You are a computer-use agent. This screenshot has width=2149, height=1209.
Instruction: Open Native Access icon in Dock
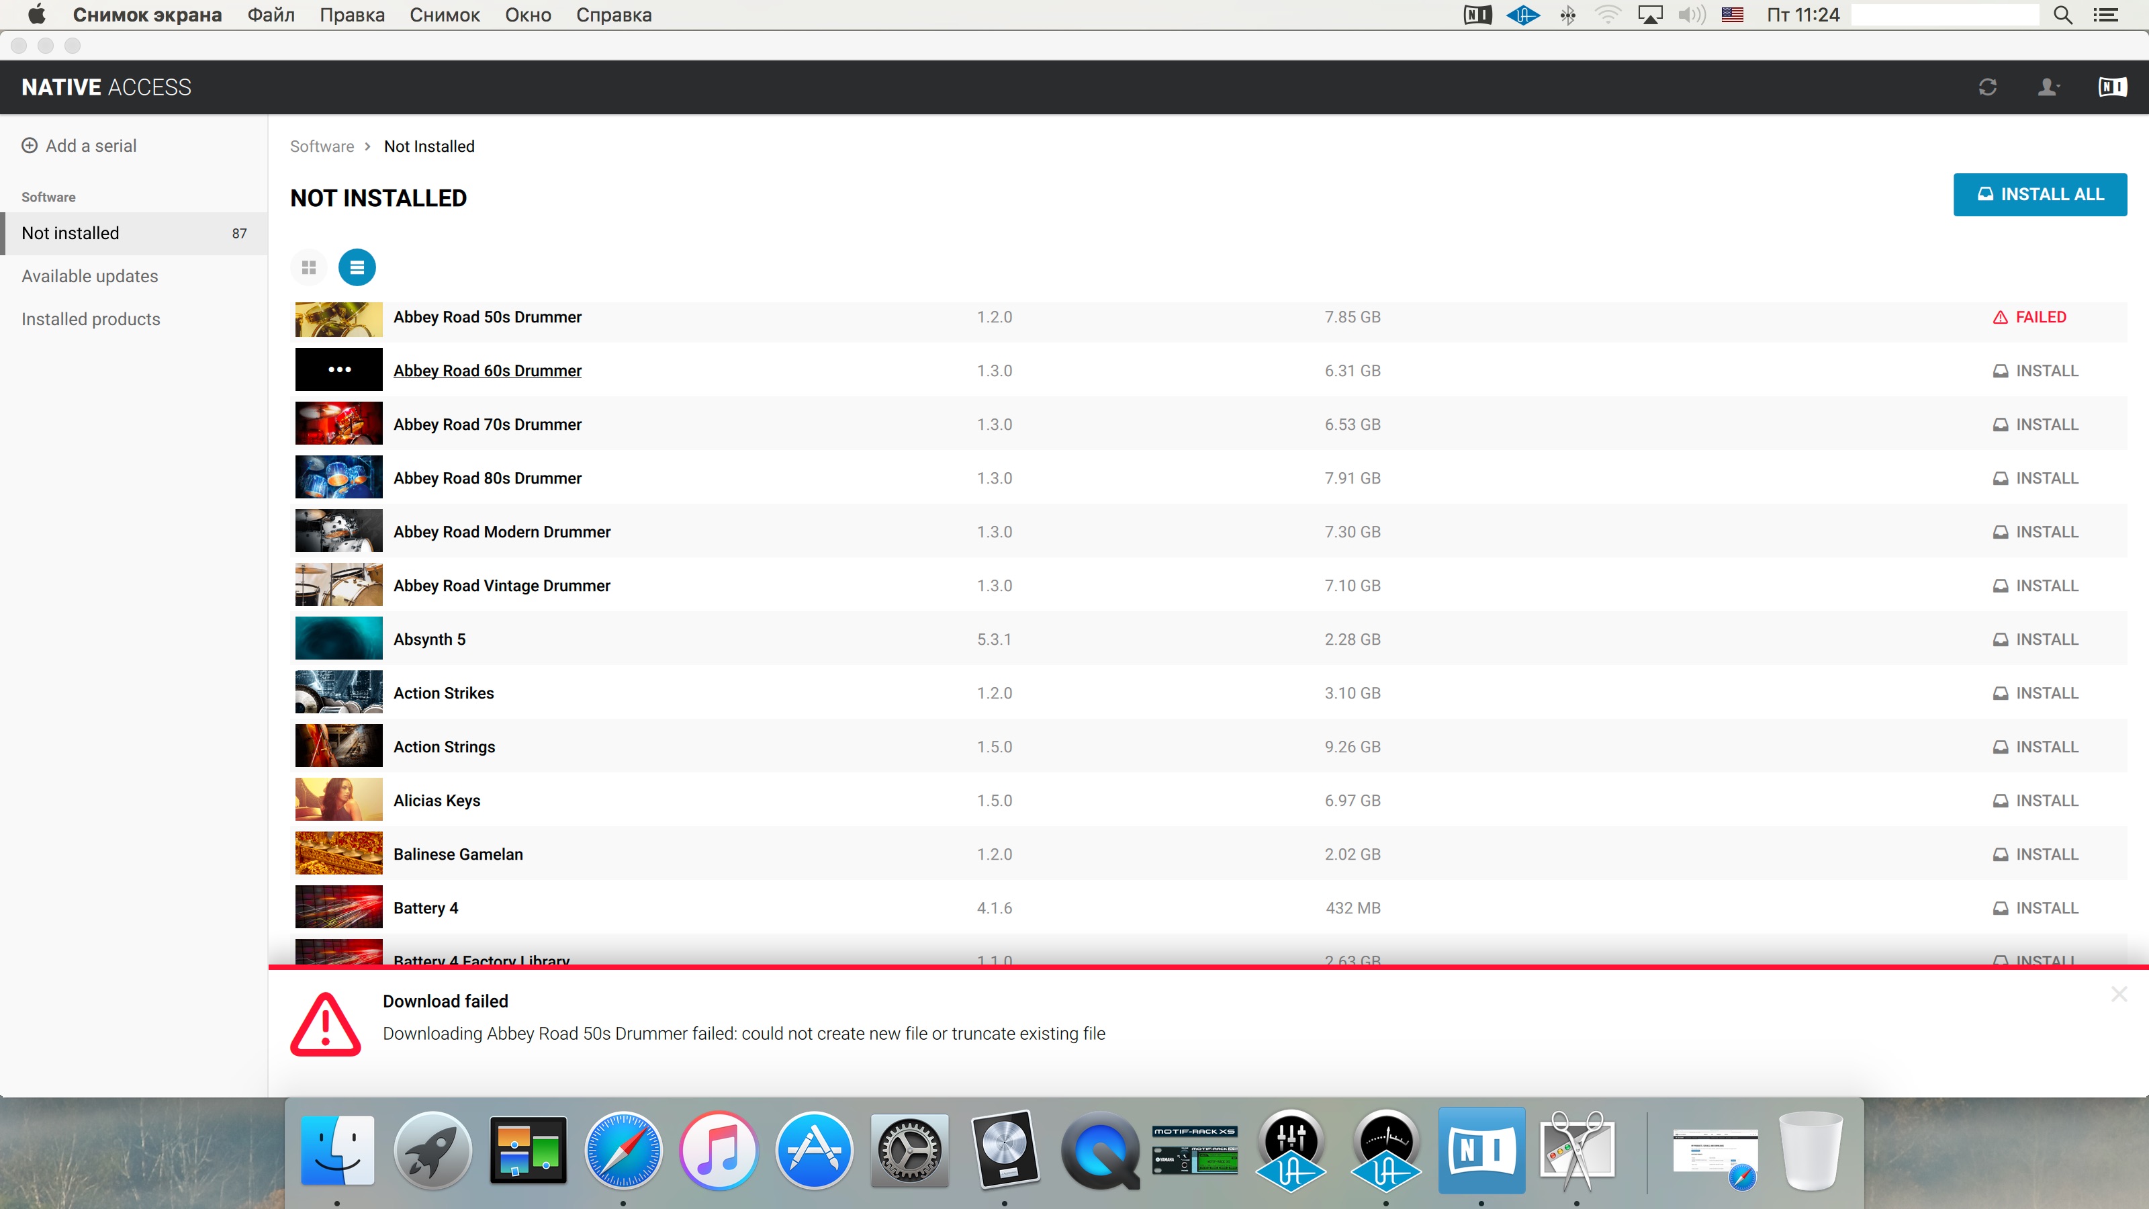pos(1481,1151)
